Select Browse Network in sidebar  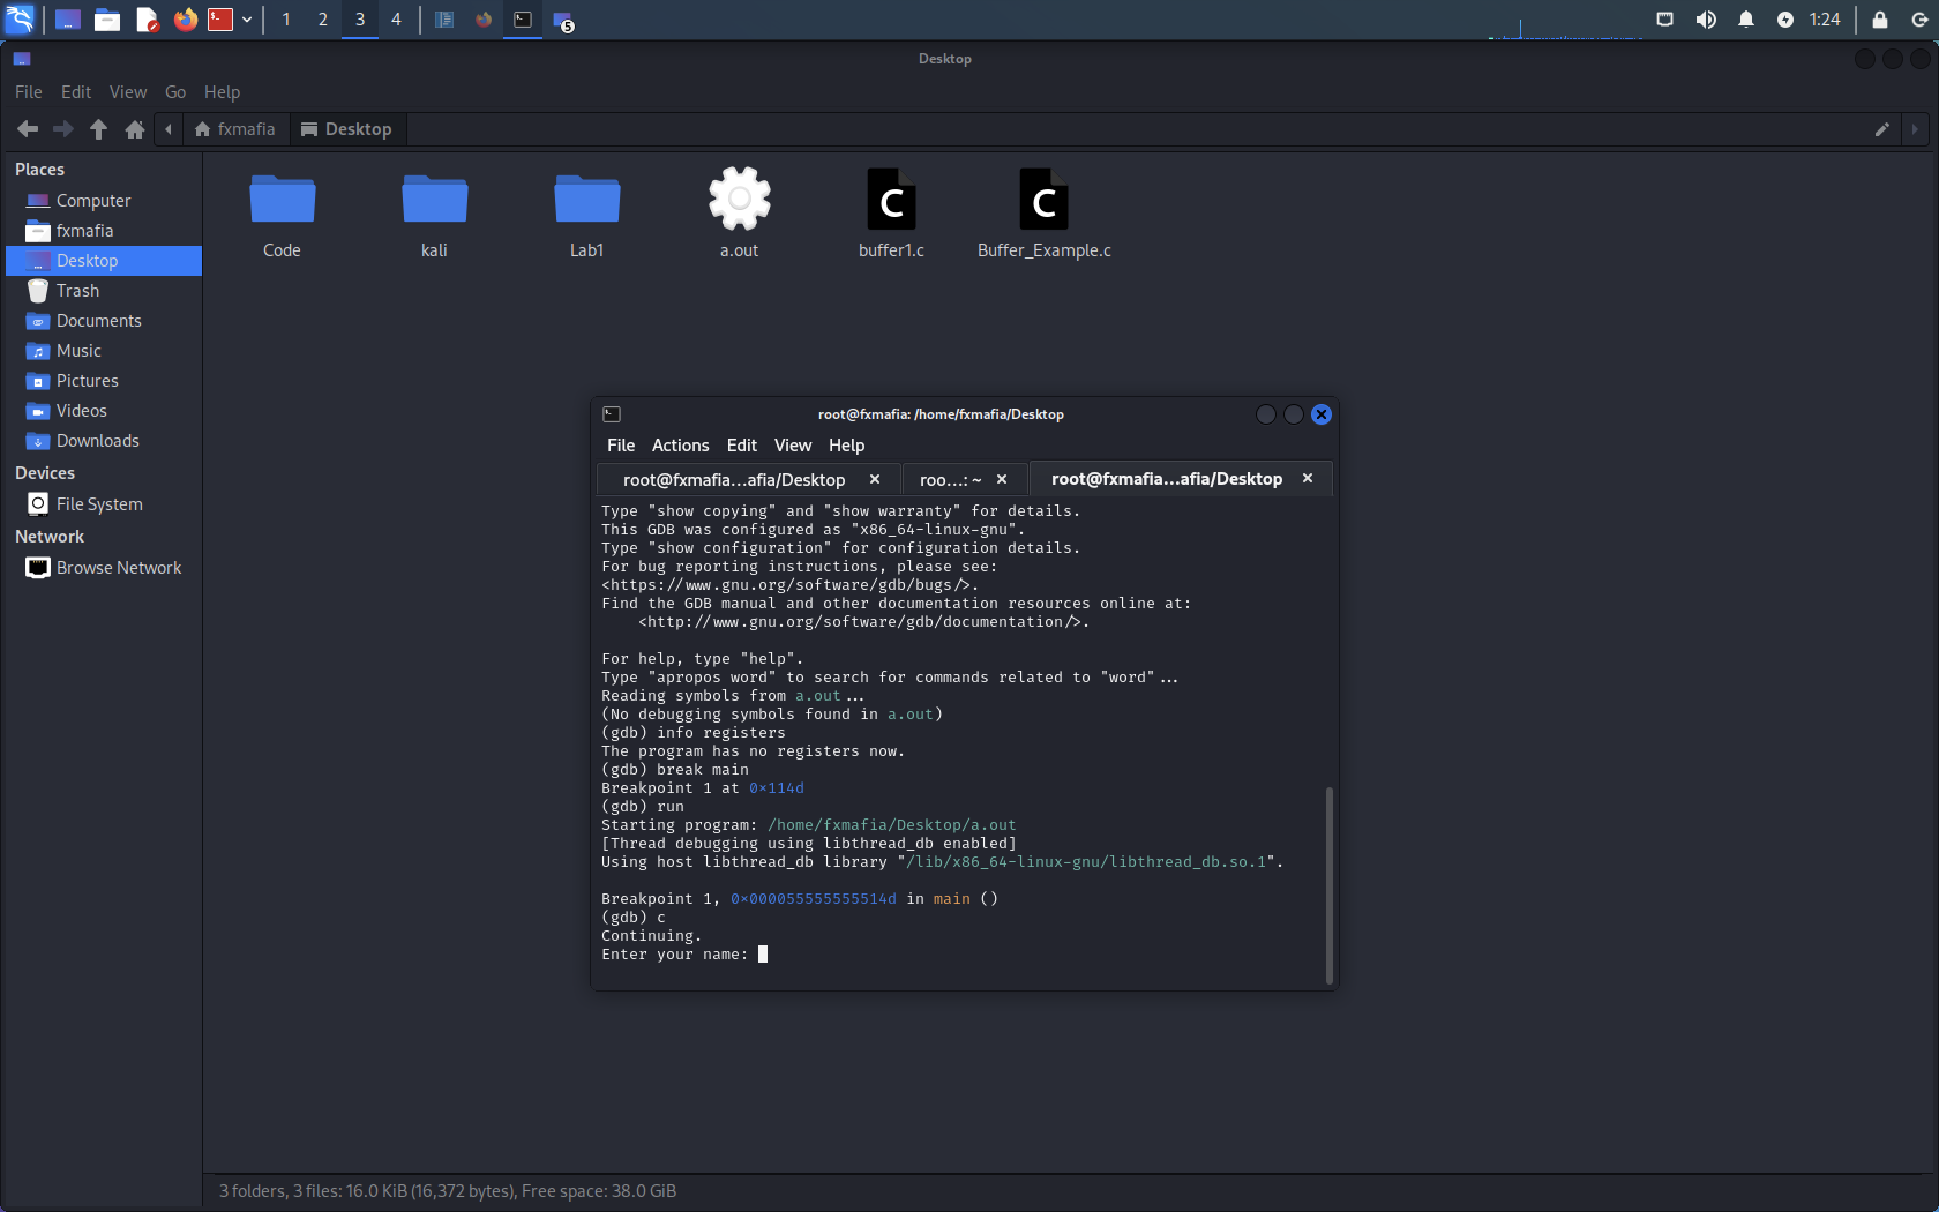click(x=103, y=567)
